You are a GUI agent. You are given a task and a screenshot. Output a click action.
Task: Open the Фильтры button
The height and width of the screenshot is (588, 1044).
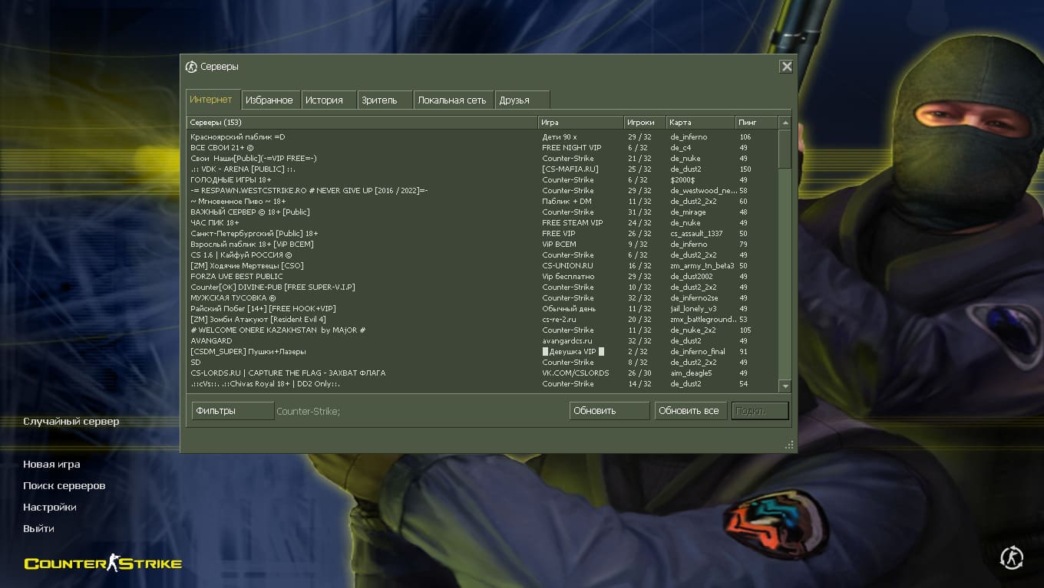(233, 411)
